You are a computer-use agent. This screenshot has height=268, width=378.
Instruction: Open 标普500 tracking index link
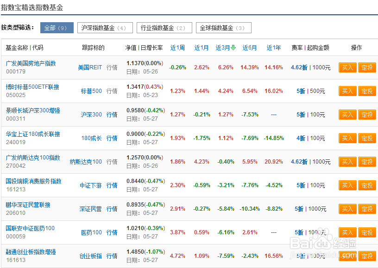coord(91,91)
